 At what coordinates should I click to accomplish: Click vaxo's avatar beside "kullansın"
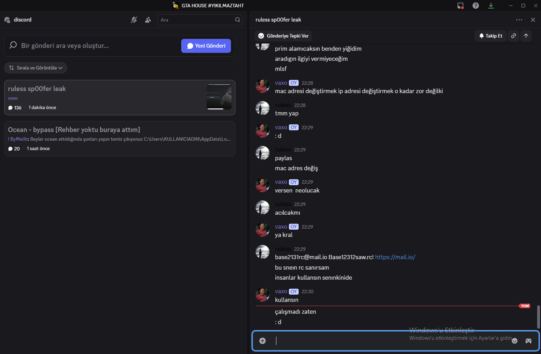[263, 295]
